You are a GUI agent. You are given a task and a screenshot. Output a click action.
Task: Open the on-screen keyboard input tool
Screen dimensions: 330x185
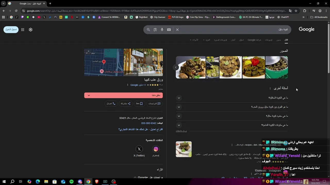pos(169,30)
